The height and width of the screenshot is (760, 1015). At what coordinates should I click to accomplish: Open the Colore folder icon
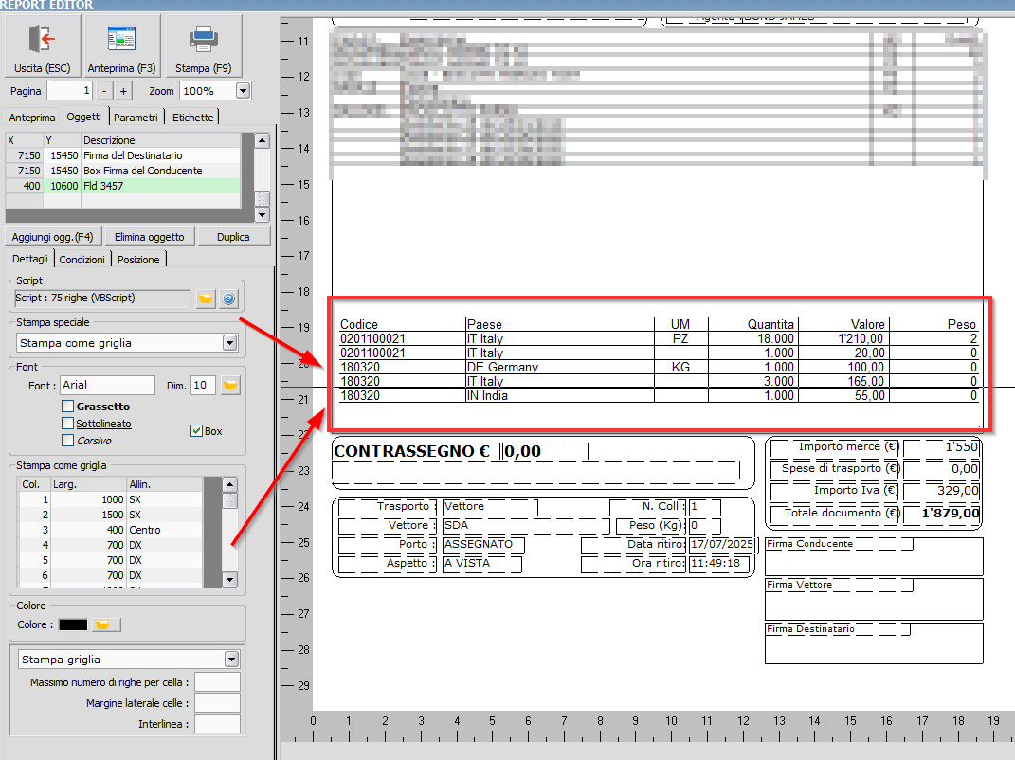point(104,624)
